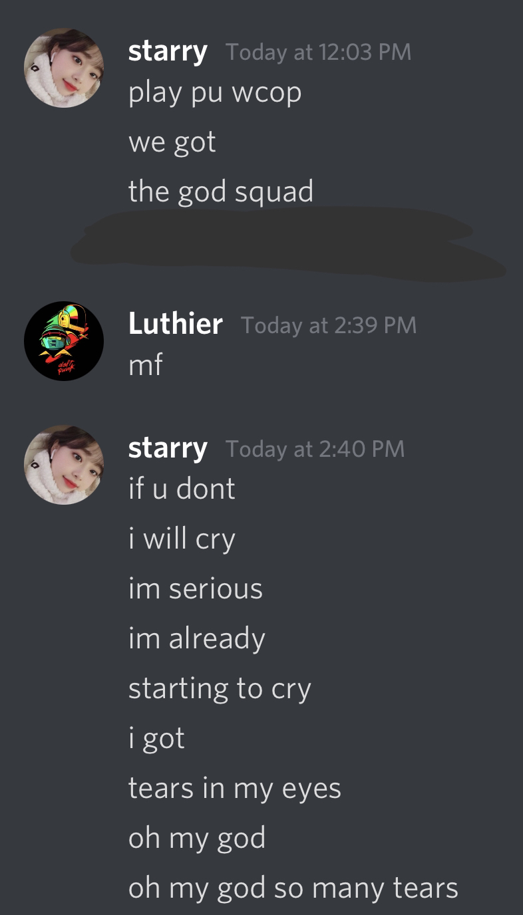Viewport: 523px width, 915px height.
Task: Click starry username at 12:03 PM
Action: [168, 52]
